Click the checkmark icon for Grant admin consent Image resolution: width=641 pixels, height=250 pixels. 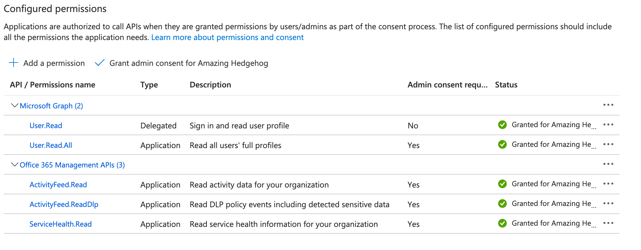tap(100, 63)
